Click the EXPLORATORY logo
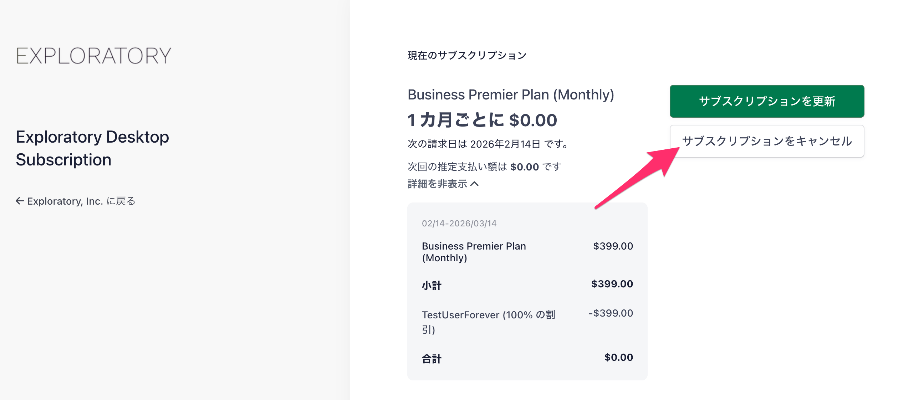The width and height of the screenshot is (903, 400). [93, 56]
